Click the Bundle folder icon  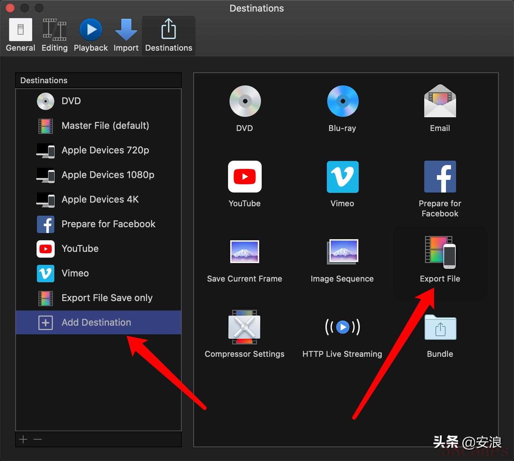pos(440,327)
